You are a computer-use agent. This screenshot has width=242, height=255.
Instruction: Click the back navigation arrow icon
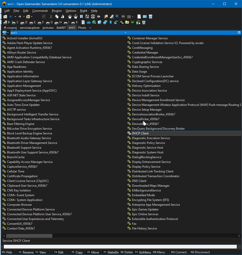coord(11,17)
